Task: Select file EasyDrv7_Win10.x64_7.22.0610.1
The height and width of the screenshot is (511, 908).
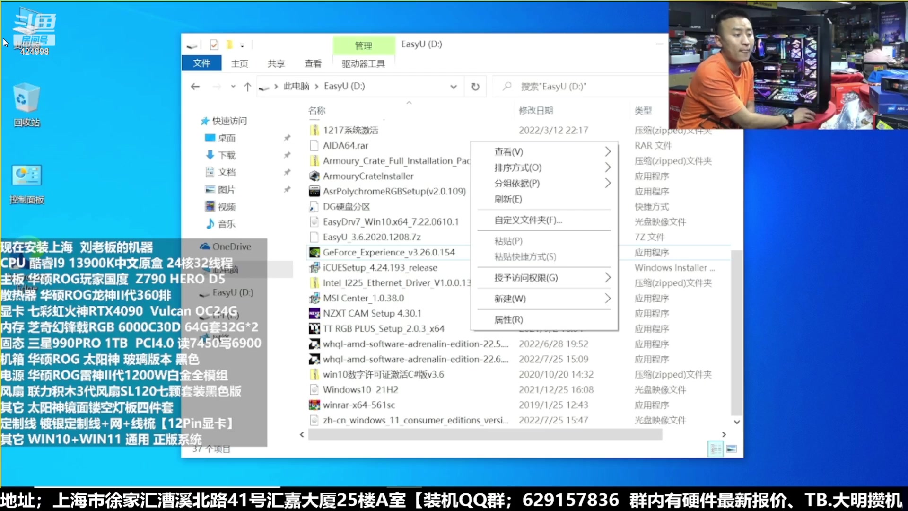Action: [391, 222]
